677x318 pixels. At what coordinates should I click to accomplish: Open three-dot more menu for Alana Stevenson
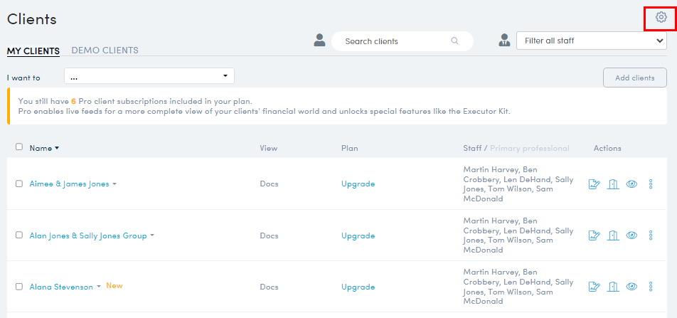651,287
